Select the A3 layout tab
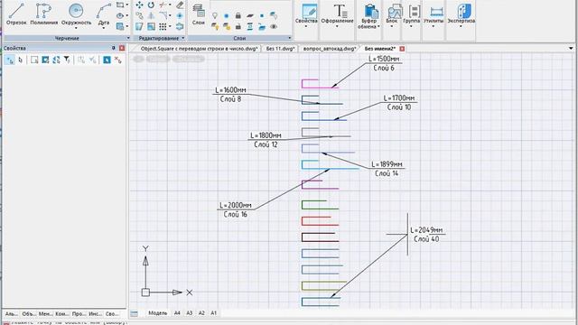Screen dimensions: 578x325 coord(190,313)
